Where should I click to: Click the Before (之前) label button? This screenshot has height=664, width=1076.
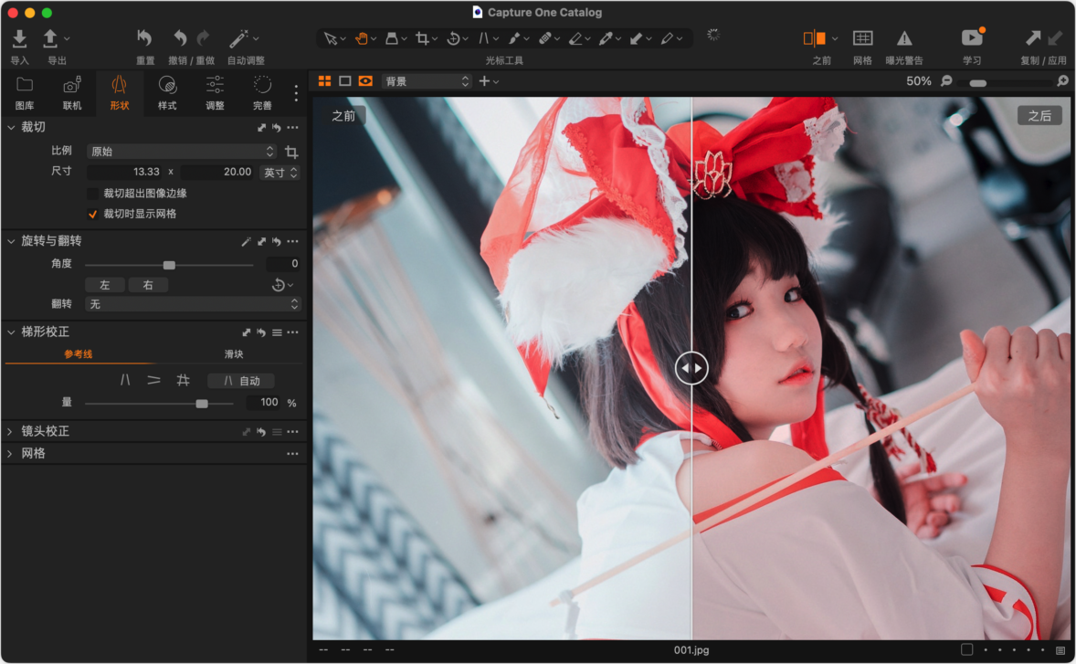(343, 117)
